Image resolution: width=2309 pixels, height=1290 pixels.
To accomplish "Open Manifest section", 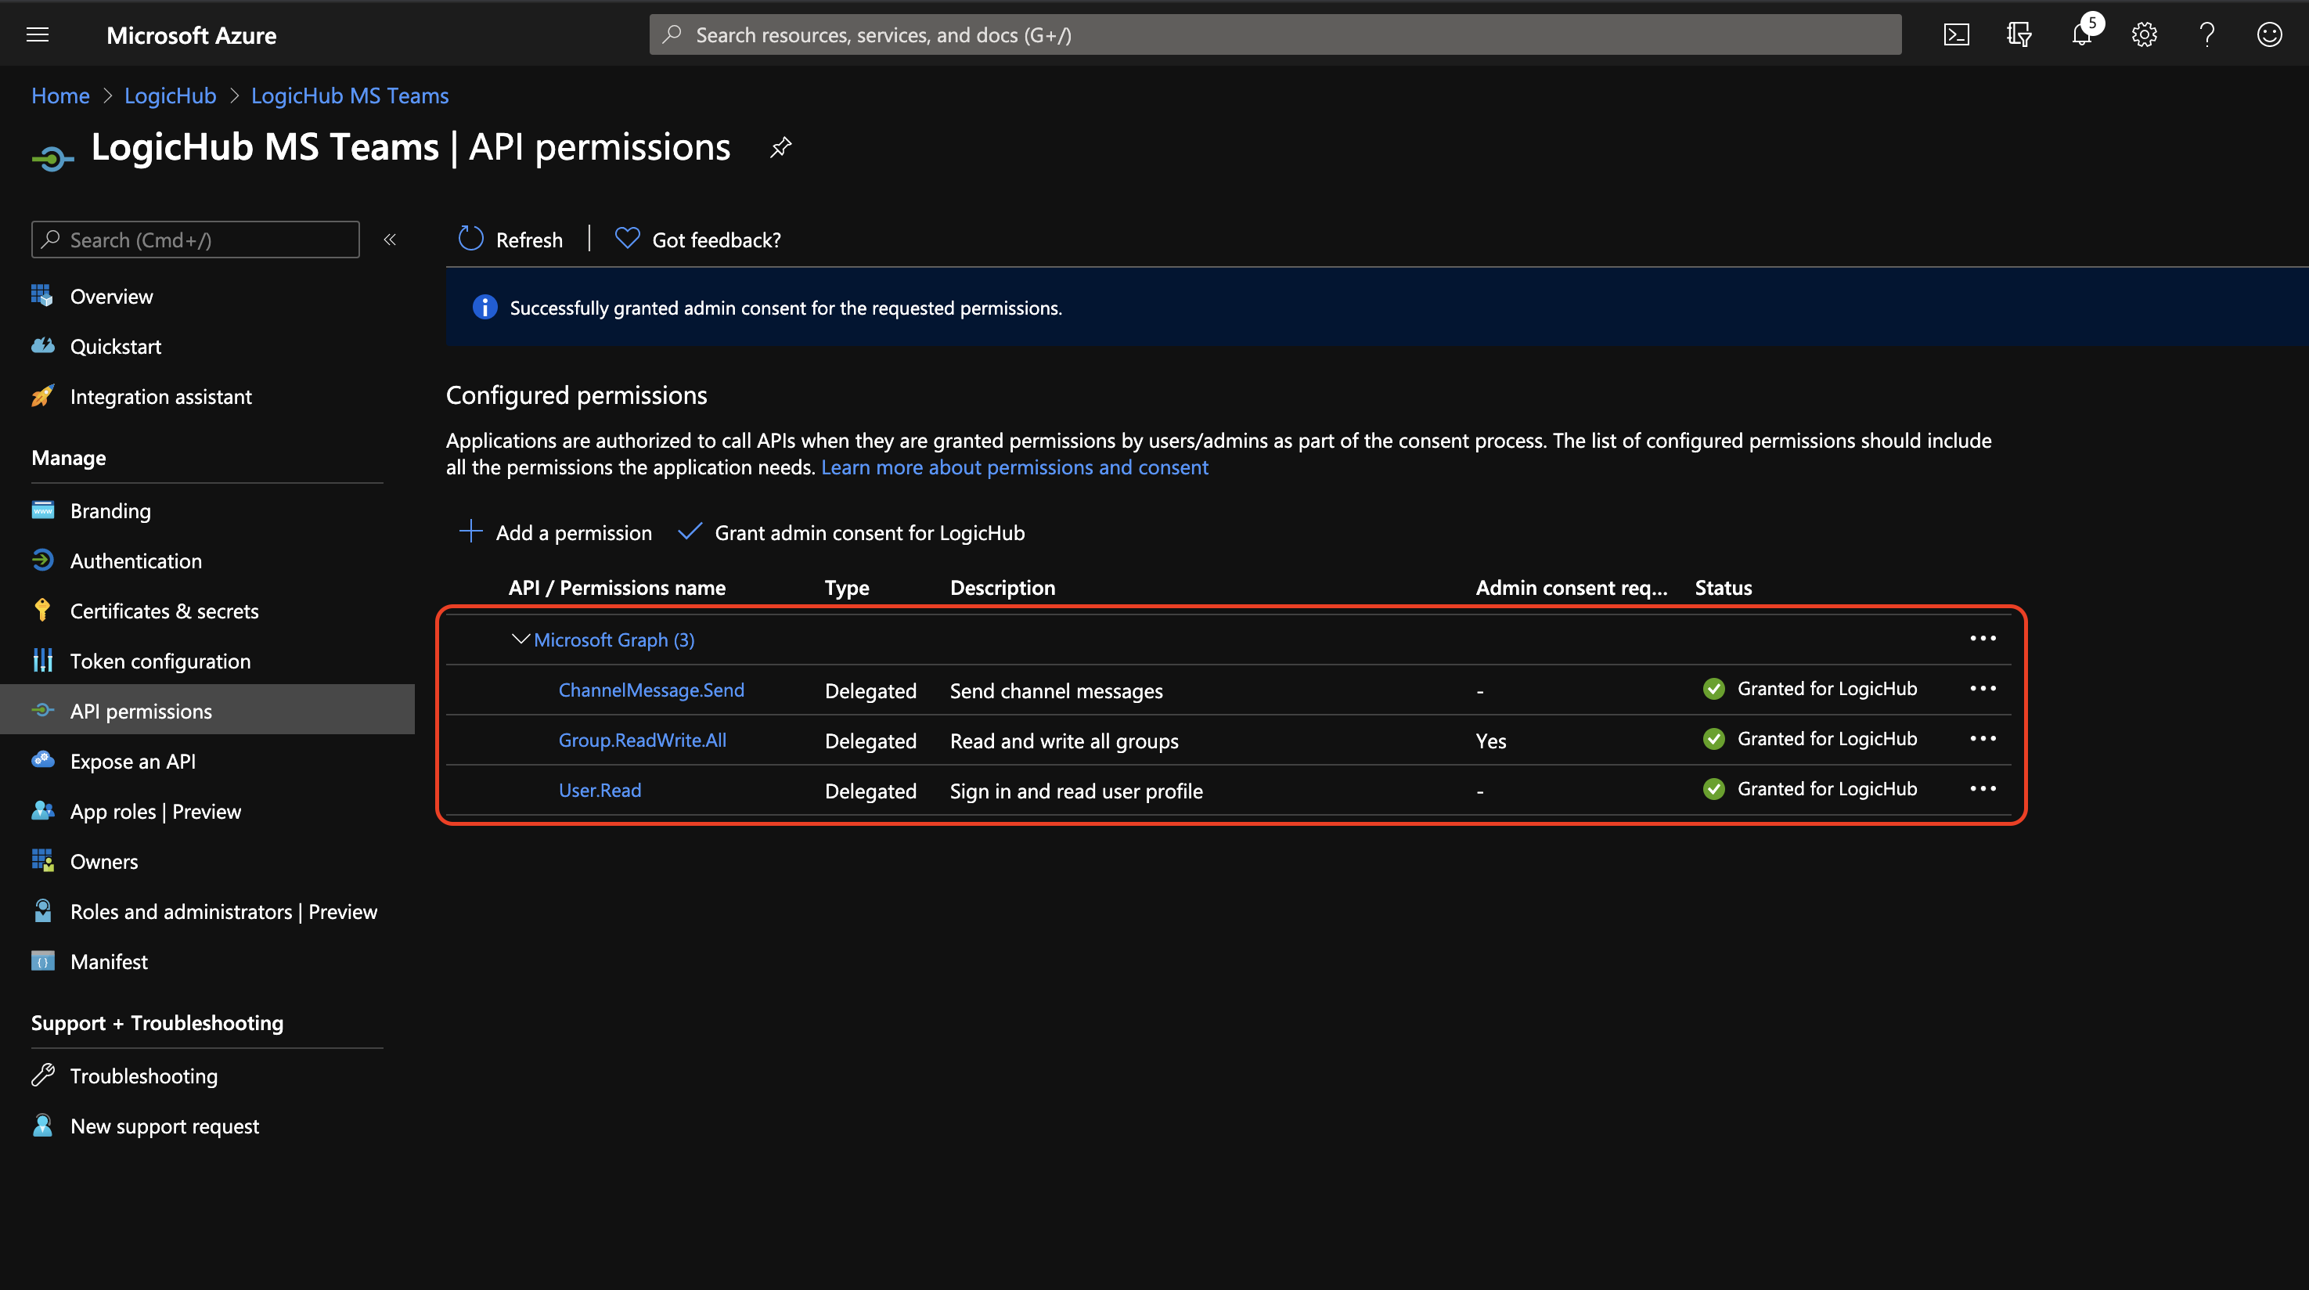I will point(109,962).
